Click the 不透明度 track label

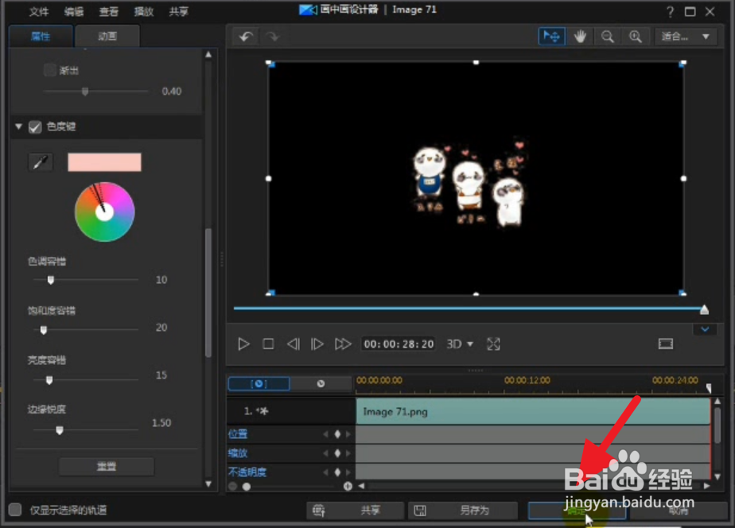247,472
